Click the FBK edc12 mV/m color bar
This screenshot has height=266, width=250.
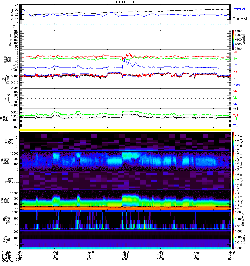(x=233, y=220)
